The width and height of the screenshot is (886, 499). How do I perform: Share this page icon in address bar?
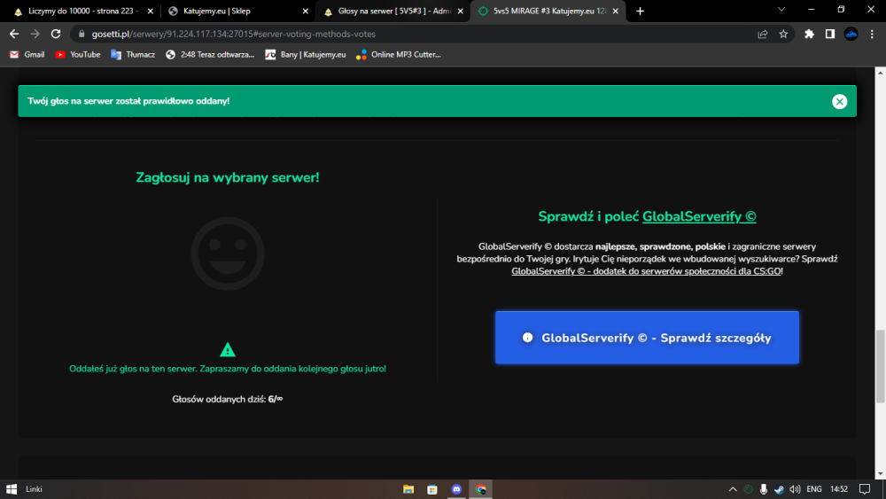pos(763,34)
